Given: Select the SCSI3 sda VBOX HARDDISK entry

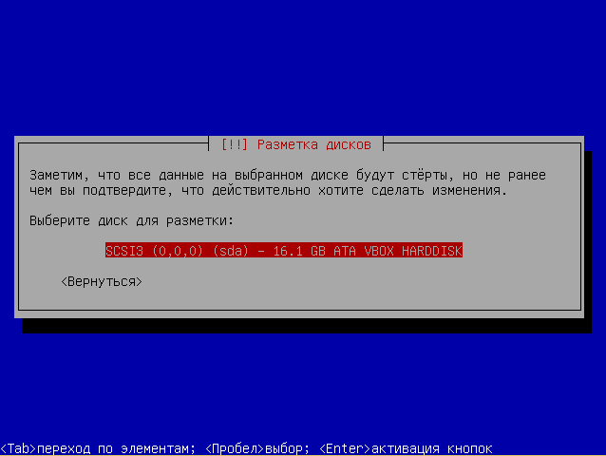Looking at the screenshot, I should click(284, 251).
